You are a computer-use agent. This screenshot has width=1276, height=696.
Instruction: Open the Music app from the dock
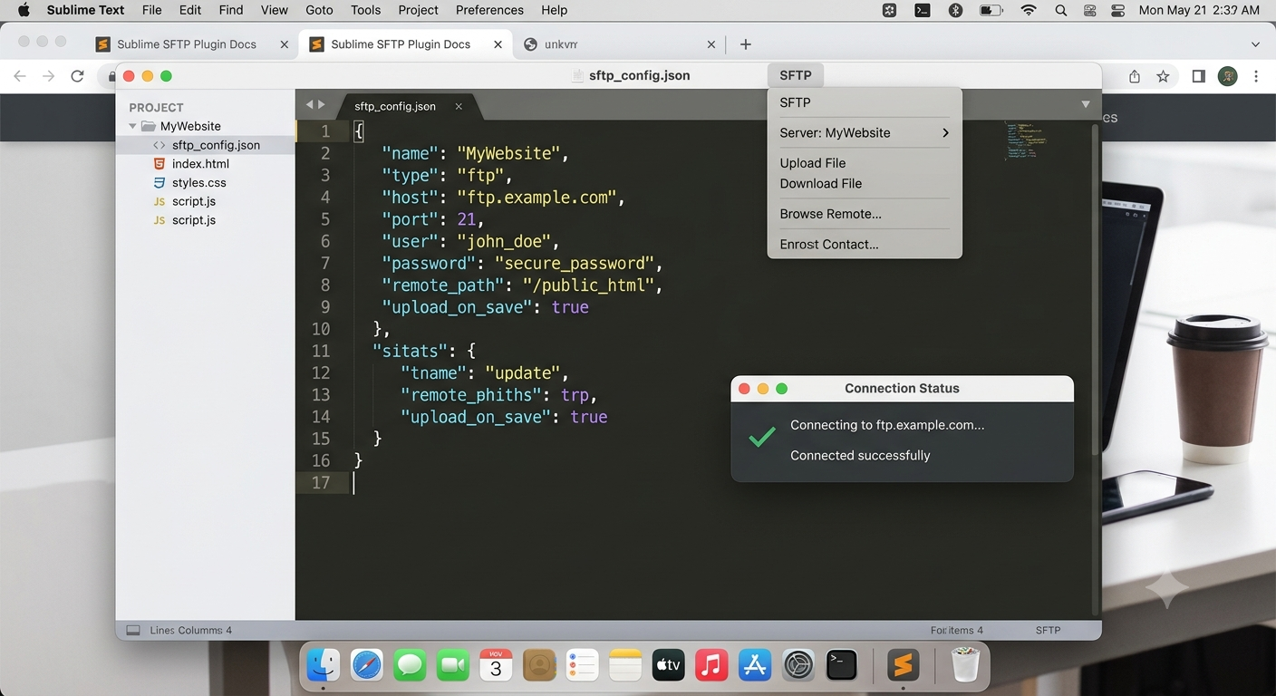coord(711,666)
